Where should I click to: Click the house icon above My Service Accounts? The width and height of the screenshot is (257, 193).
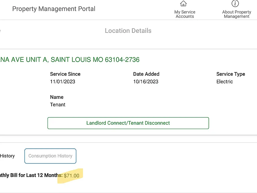pyautogui.click(x=183, y=3)
